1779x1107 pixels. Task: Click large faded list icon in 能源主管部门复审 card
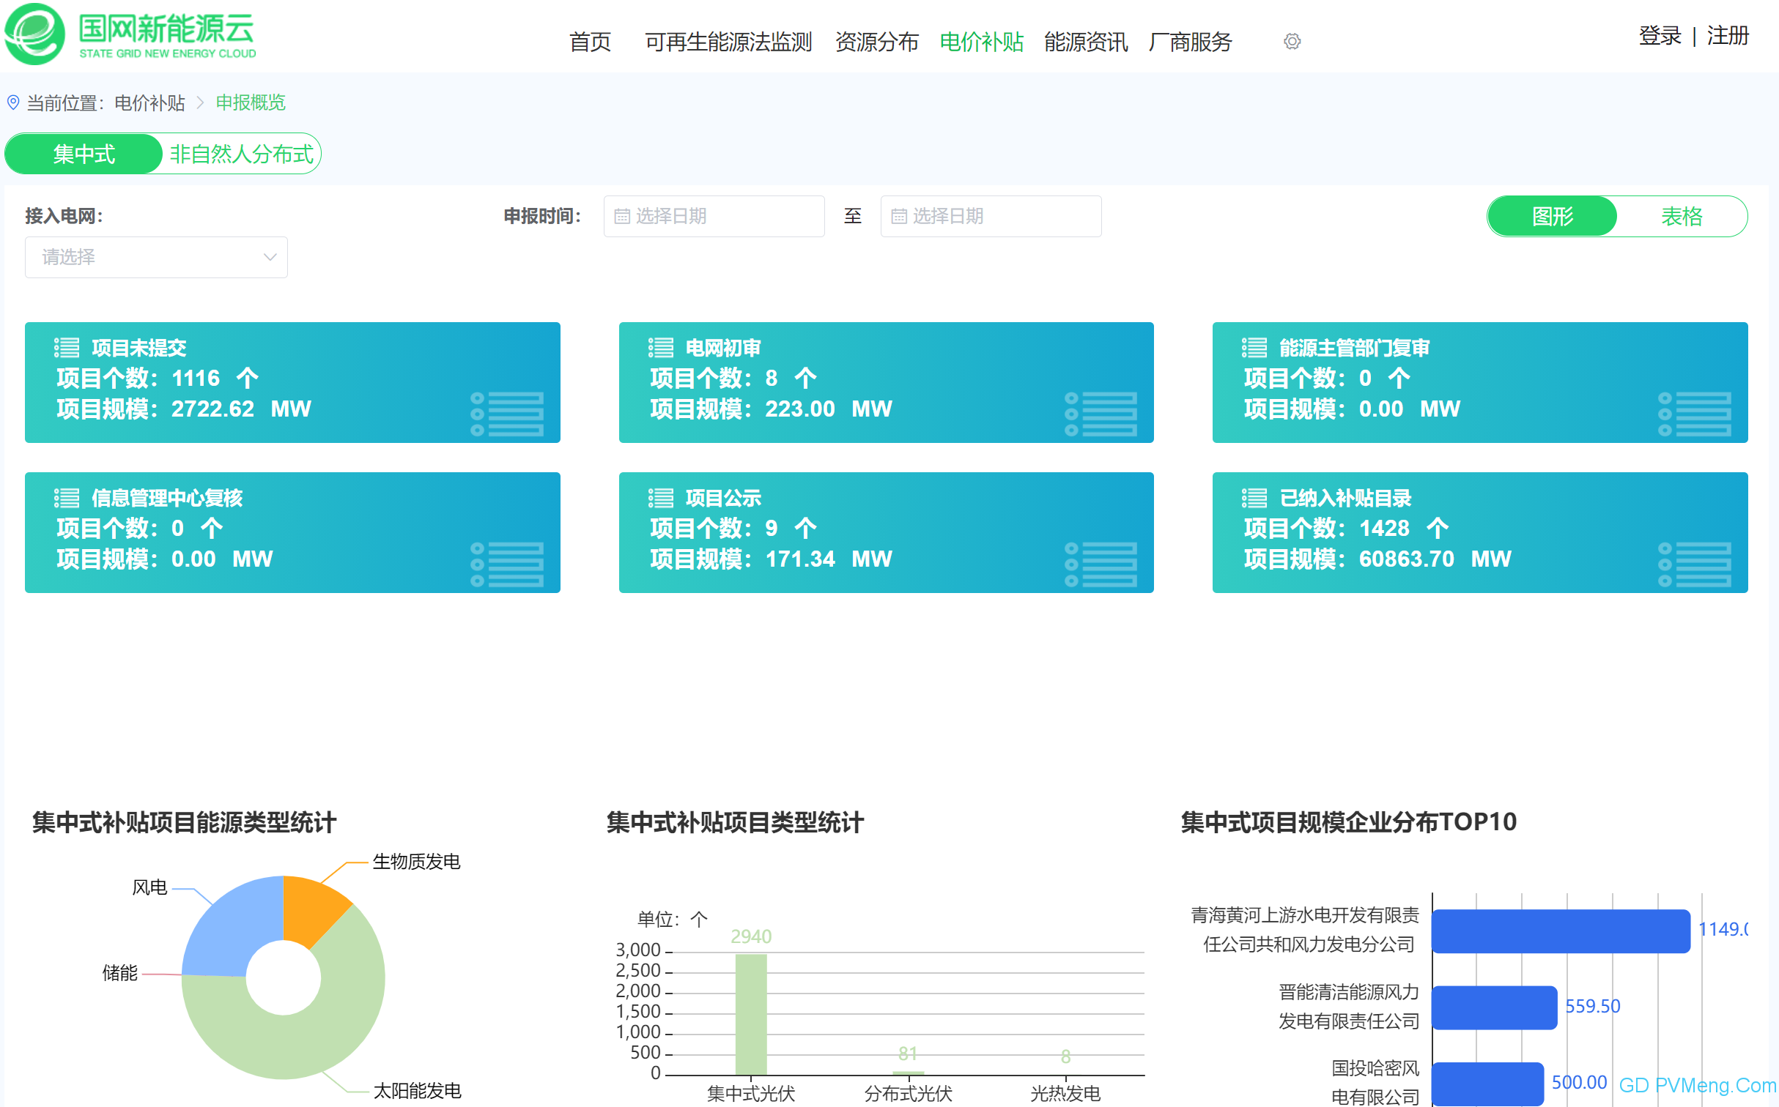pyautogui.click(x=1694, y=414)
